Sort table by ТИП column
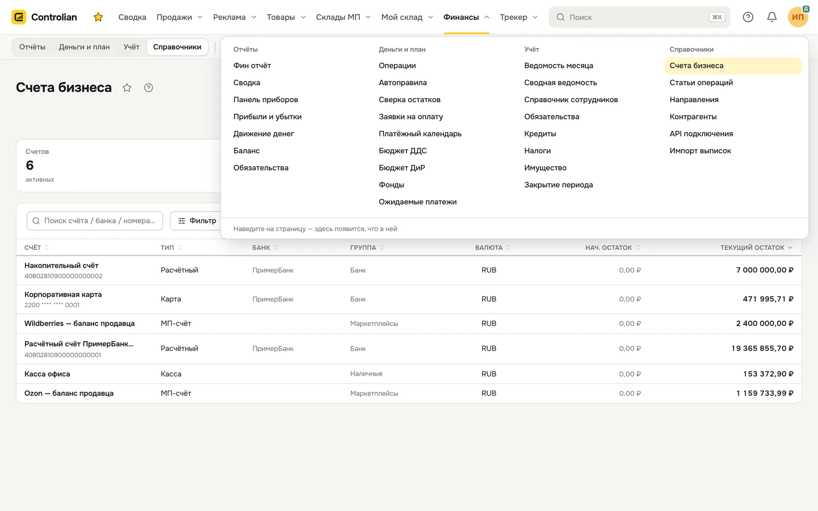818x511 pixels. tap(171, 248)
